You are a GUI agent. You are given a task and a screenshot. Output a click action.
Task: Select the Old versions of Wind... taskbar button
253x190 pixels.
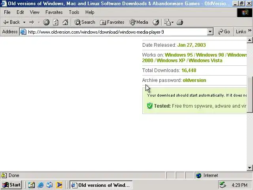click(101, 185)
